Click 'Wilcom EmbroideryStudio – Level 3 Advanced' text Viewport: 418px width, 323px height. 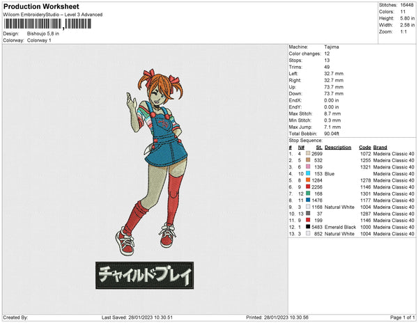53,15
